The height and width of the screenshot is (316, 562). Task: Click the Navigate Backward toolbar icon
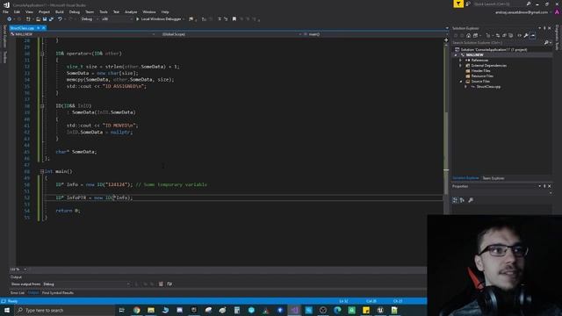coord(9,19)
